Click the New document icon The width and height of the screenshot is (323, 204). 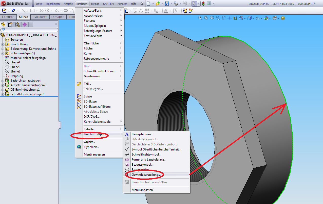[149, 4]
